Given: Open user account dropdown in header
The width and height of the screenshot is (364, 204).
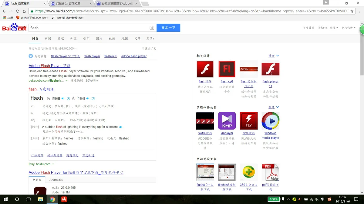Looking at the screenshot, I should [349, 28].
